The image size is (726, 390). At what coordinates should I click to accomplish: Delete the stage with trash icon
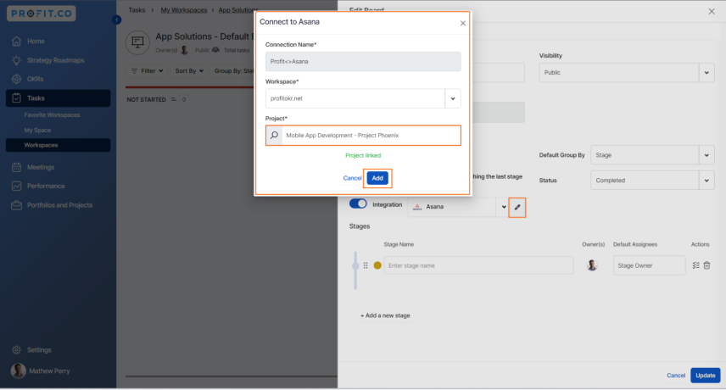coord(706,265)
